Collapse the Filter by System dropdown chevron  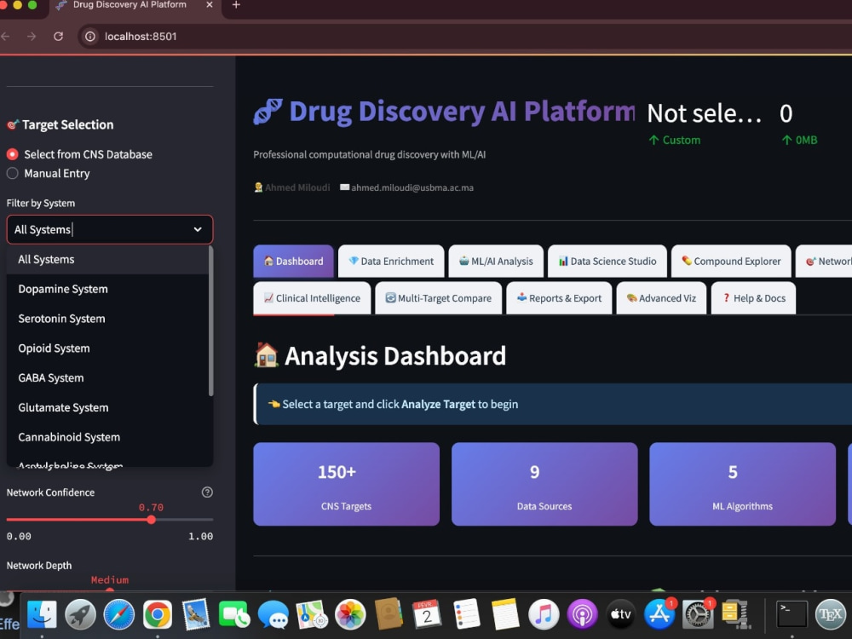[198, 229]
